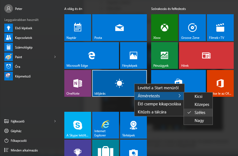This screenshot has width=238, height=156.
Task: Open the trophy tile in the bottom tile row
Action: pyautogui.click(x=77, y=148)
